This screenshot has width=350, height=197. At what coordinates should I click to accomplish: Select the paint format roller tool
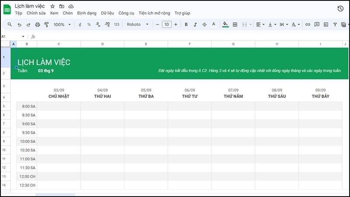pyautogui.click(x=46, y=25)
